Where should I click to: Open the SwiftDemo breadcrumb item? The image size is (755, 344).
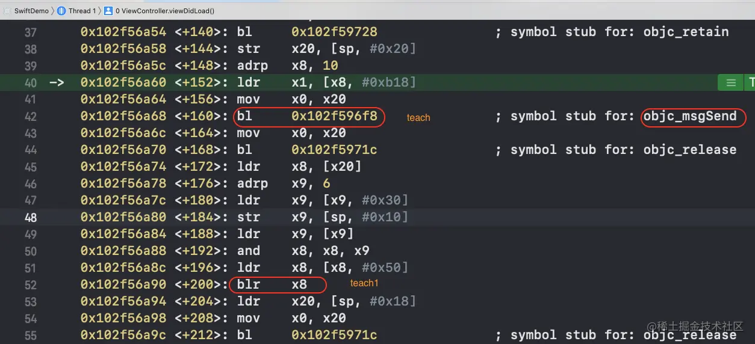(x=31, y=11)
